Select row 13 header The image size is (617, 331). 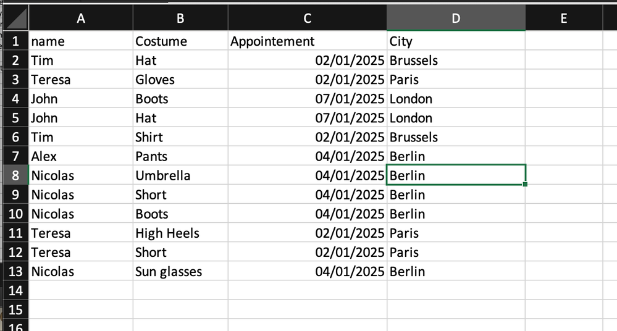[15, 271]
